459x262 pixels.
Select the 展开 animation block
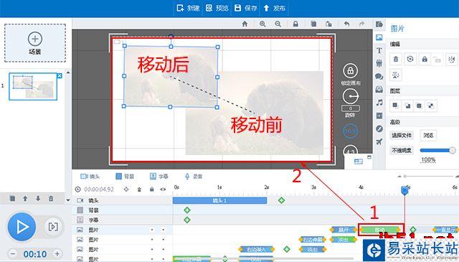point(344,230)
